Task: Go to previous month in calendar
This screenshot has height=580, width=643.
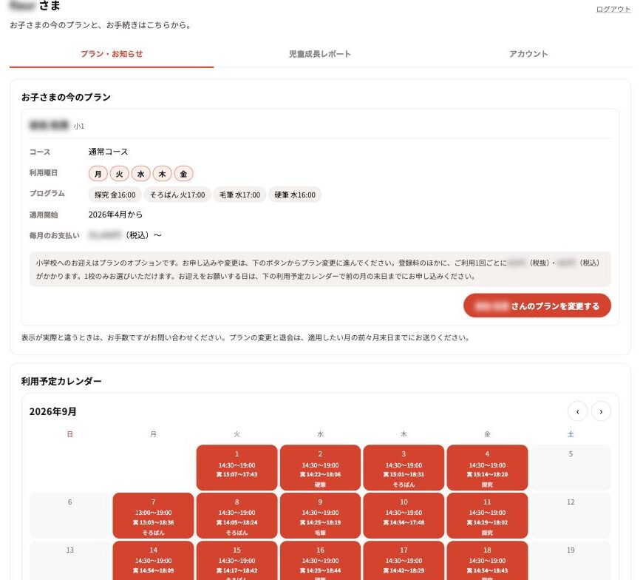Action: (x=577, y=411)
